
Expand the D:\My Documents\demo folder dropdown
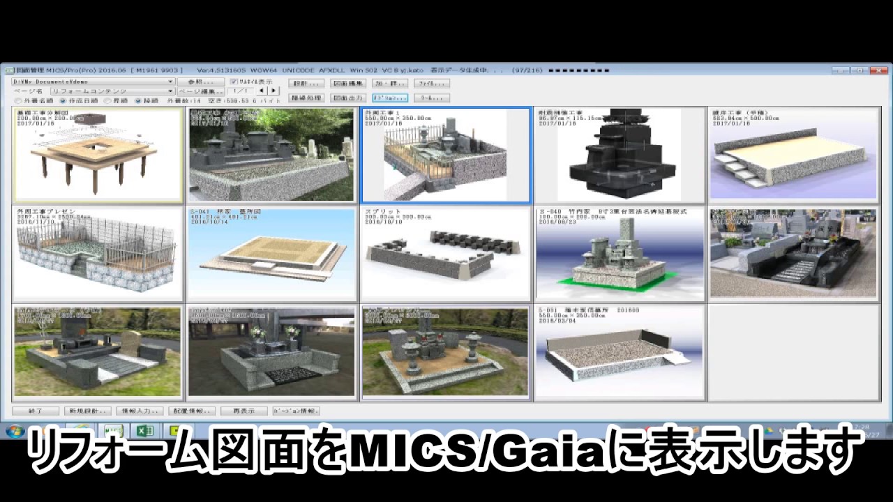(x=170, y=82)
